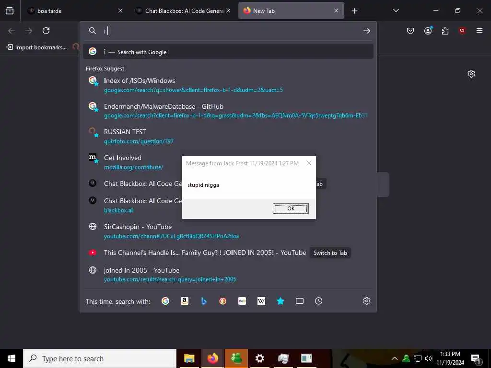Search this time with DuckDuckGo

tap(222, 301)
